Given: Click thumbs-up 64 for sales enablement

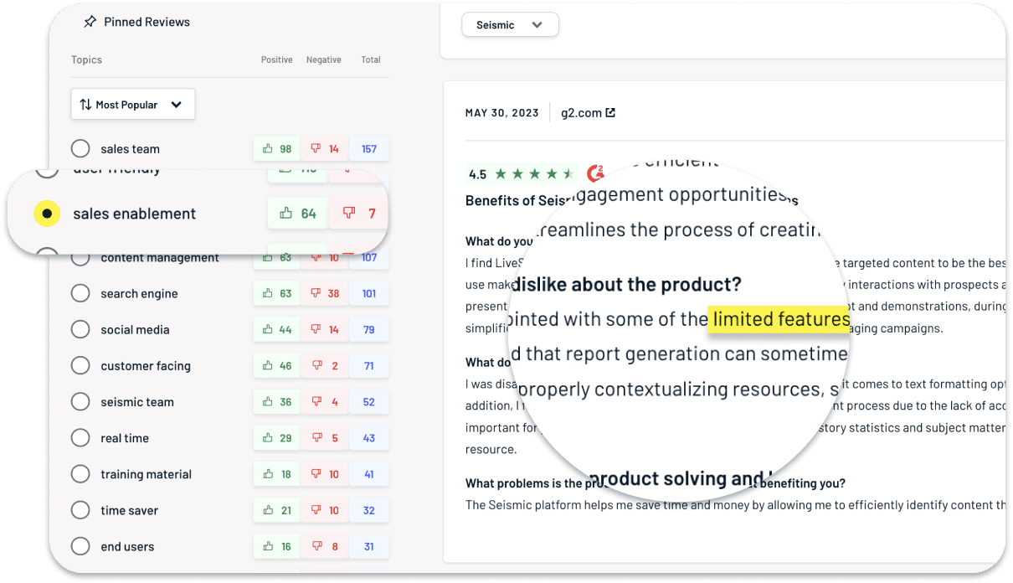Looking at the screenshot, I should [298, 214].
